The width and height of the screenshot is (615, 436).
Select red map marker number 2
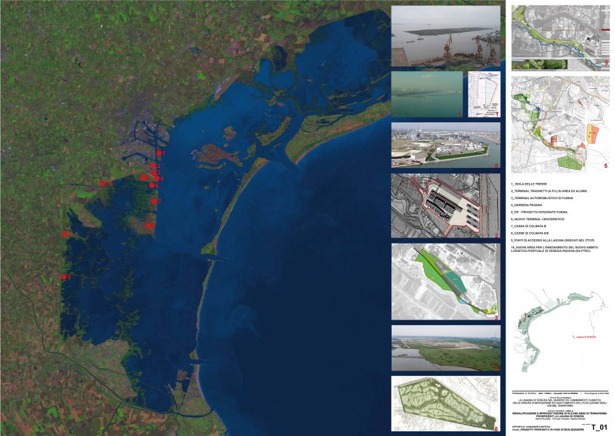(x=154, y=166)
